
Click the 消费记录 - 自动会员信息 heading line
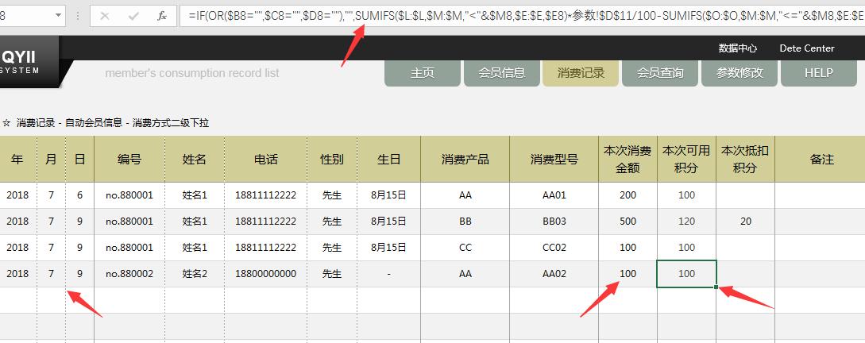click(106, 123)
